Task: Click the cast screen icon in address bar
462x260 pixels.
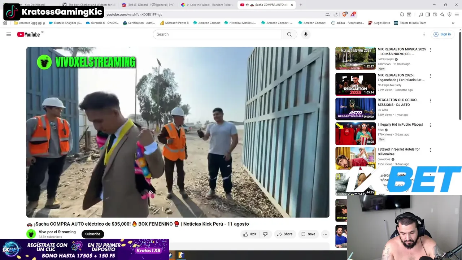Action: pos(327,14)
